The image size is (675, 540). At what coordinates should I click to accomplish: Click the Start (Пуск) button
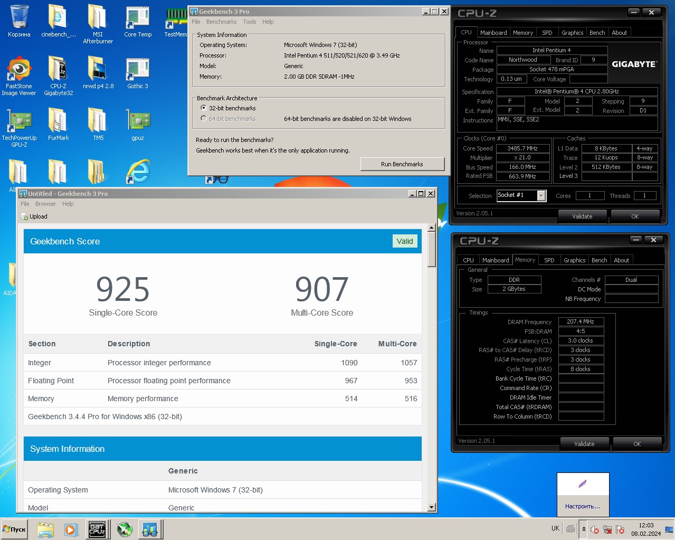click(x=14, y=529)
